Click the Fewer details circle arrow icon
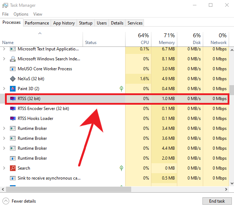The image size is (234, 209). pos(6,201)
